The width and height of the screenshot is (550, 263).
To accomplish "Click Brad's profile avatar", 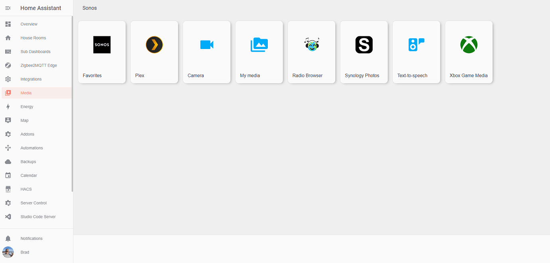I will tap(8, 252).
